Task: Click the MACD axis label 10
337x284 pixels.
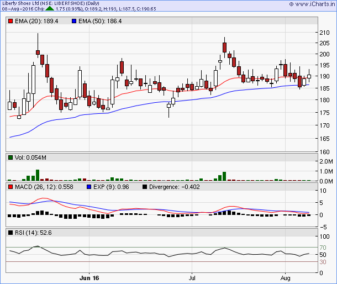Action: [323, 191]
